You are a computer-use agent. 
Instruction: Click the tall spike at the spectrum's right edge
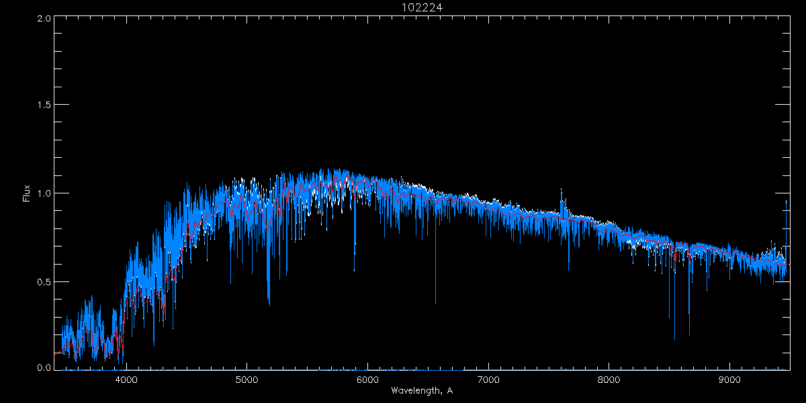point(787,201)
